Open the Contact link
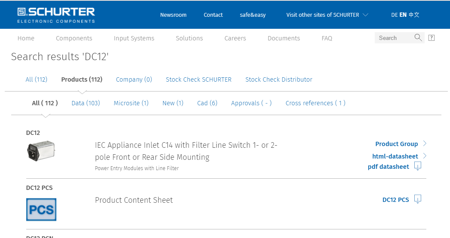The height and width of the screenshot is (238, 450). [213, 15]
